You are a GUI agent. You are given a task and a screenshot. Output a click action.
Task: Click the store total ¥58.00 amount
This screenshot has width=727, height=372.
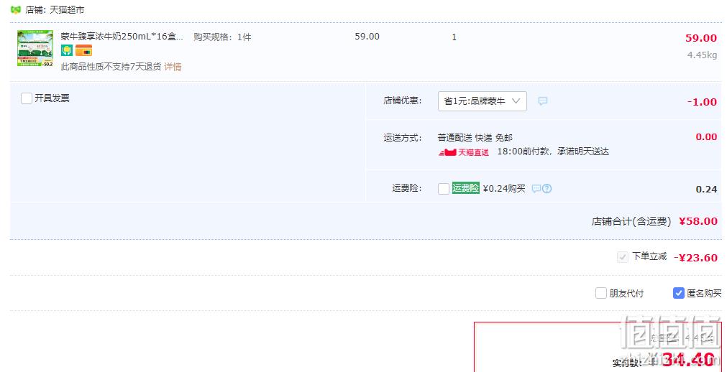(698, 221)
